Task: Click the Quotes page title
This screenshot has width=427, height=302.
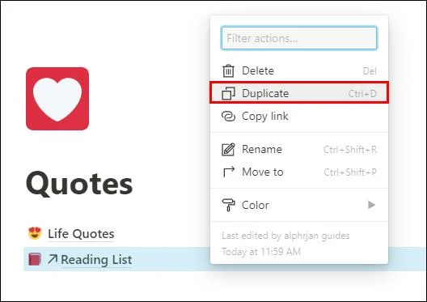Action: pyautogui.click(x=79, y=184)
